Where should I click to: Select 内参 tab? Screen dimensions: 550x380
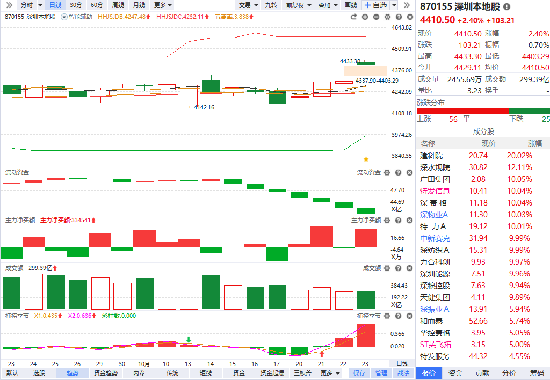(x=139, y=374)
